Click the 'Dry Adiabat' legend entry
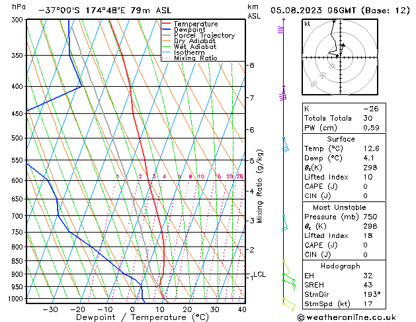Screen dimensions: 416x322 click(188, 41)
